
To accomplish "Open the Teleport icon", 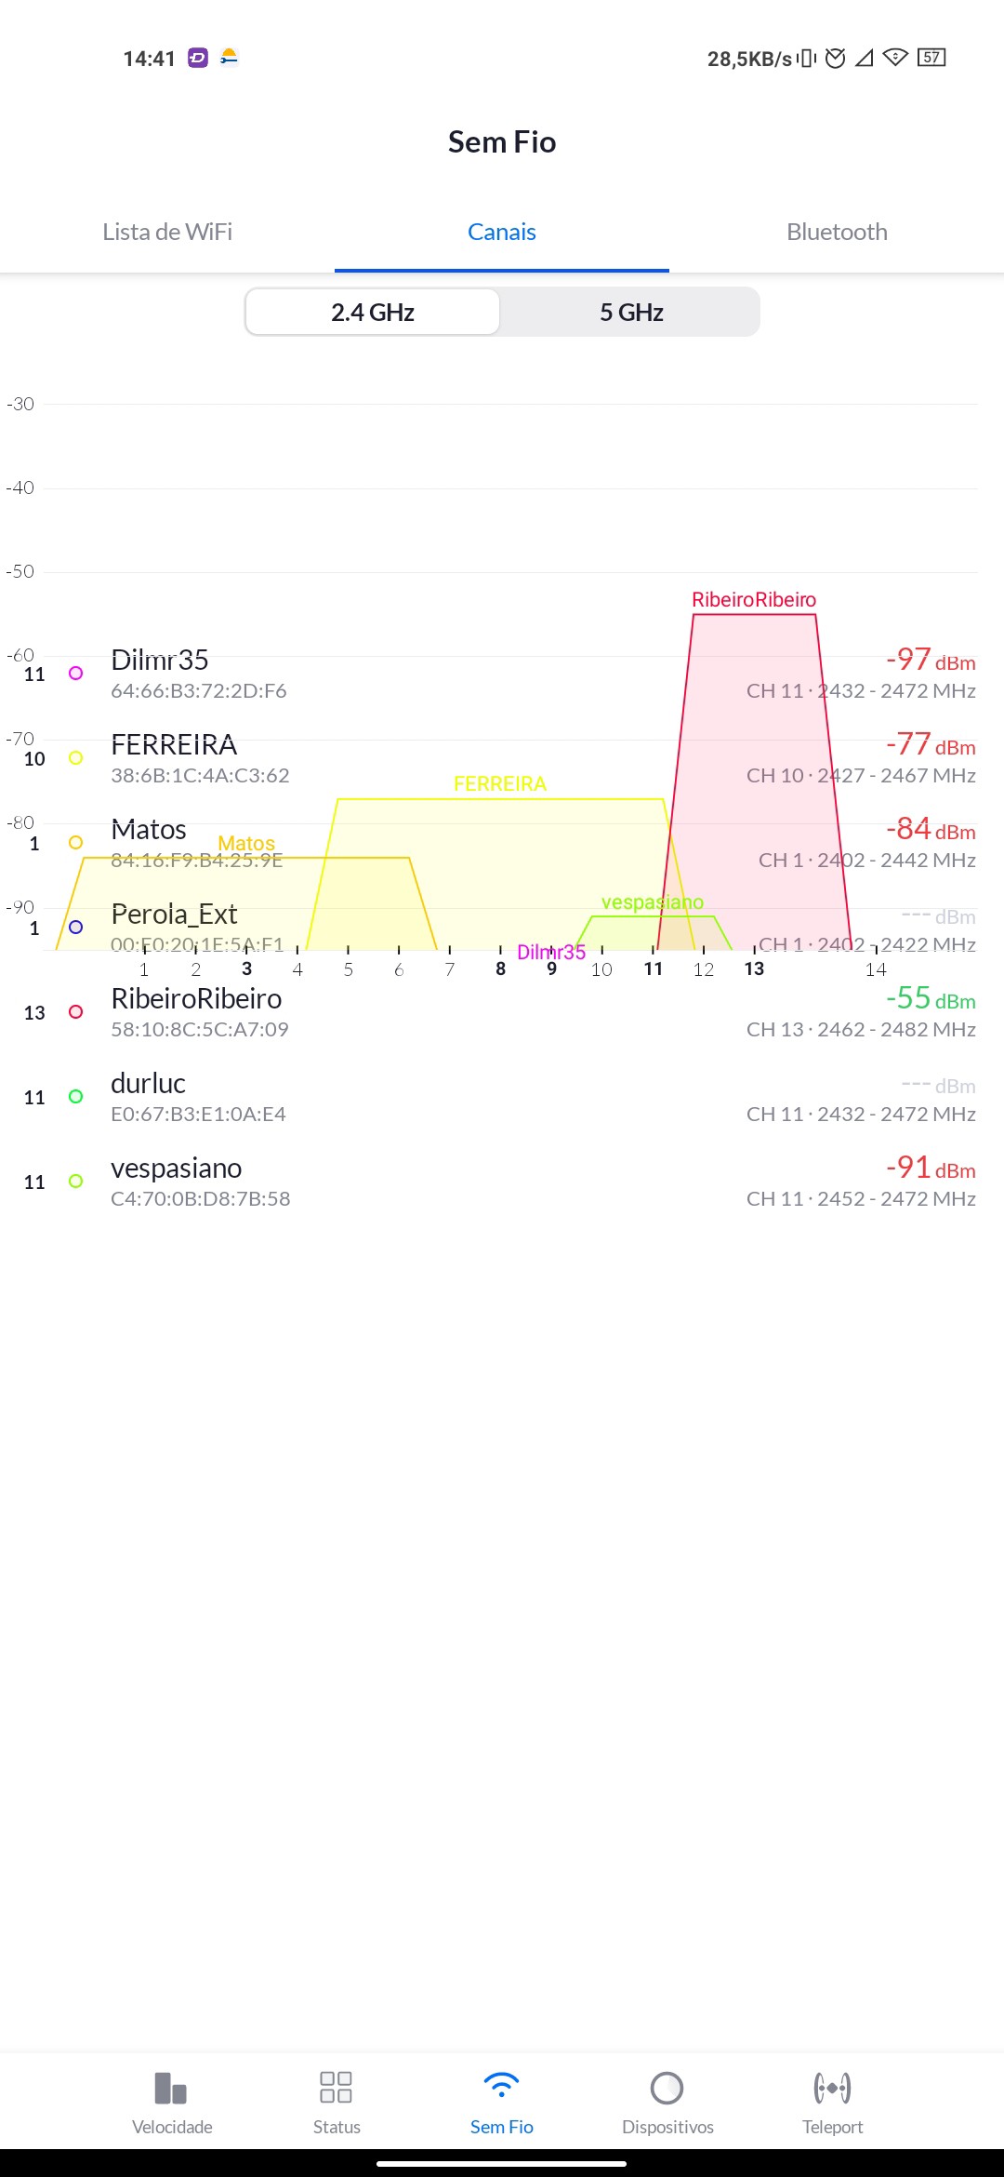I will coord(832,2089).
